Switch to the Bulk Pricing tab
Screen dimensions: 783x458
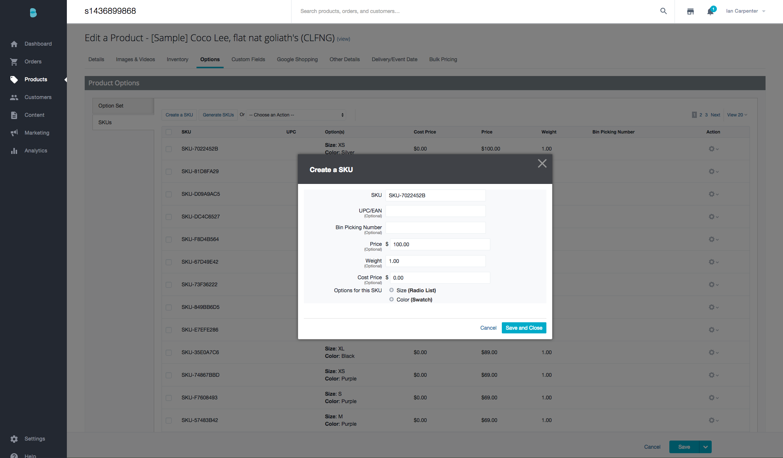pyautogui.click(x=443, y=59)
